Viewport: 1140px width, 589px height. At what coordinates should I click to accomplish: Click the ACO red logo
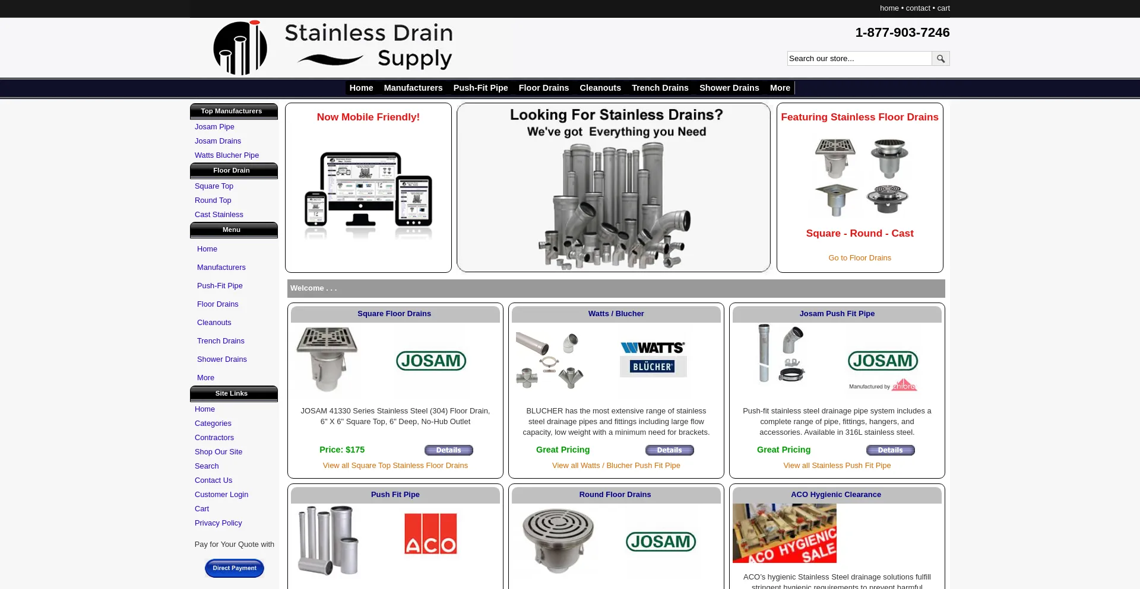point(430,534)
